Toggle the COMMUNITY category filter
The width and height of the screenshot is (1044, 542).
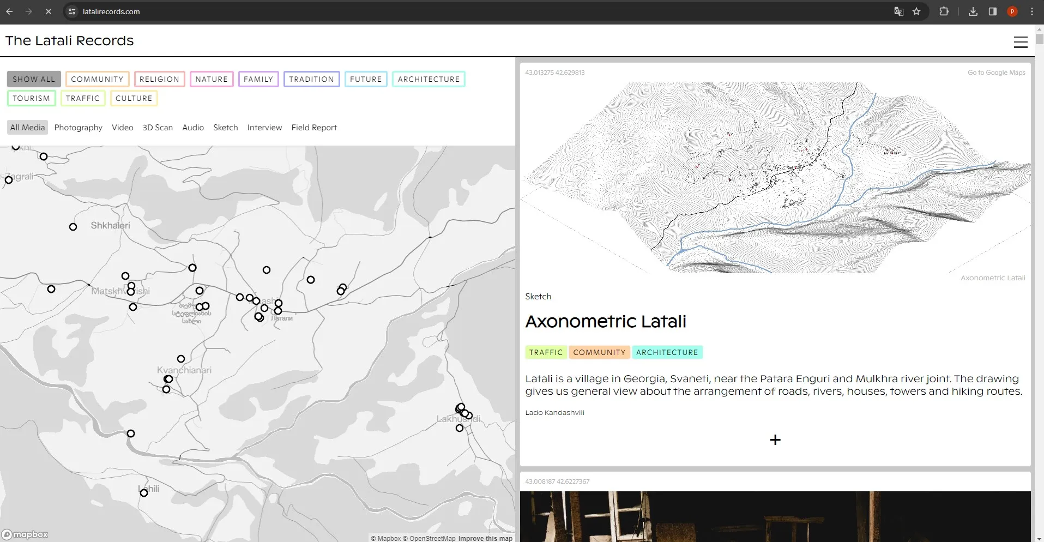pos(97,79)
